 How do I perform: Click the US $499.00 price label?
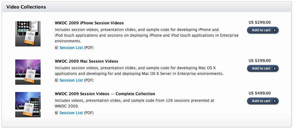coord(259,93)
